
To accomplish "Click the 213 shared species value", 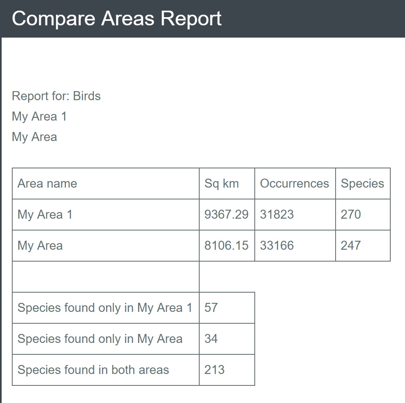I will [214, 370].
